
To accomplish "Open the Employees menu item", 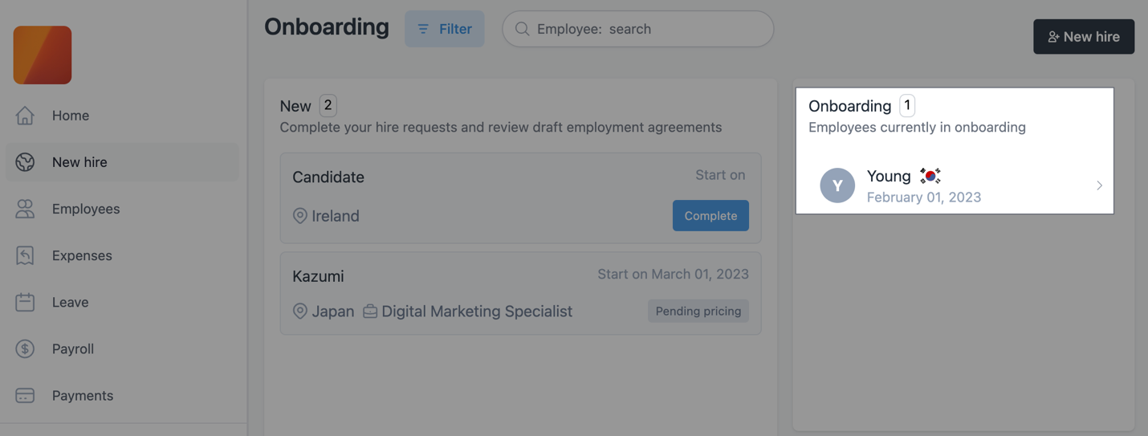I will (86, 209).
